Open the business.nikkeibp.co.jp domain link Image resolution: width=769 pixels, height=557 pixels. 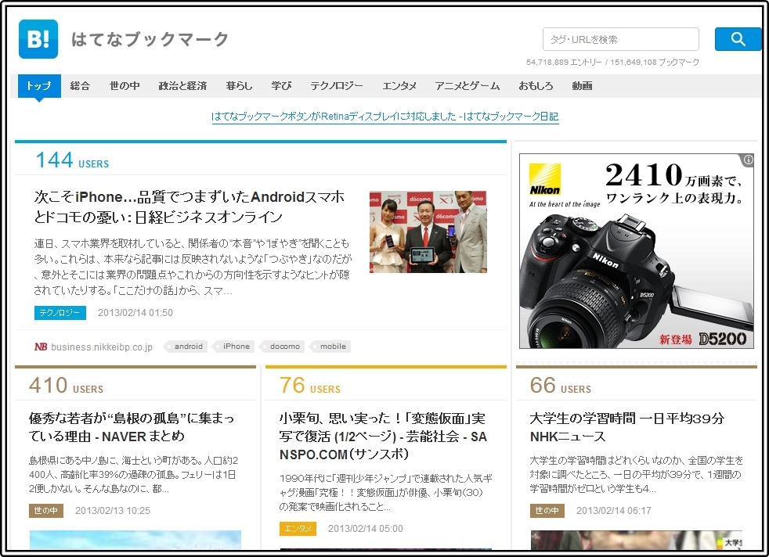(102, 347)
